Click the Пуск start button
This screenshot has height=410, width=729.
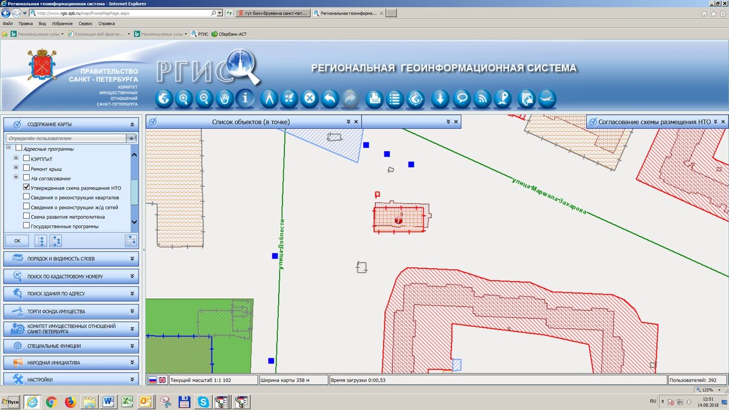pos(11,401)
